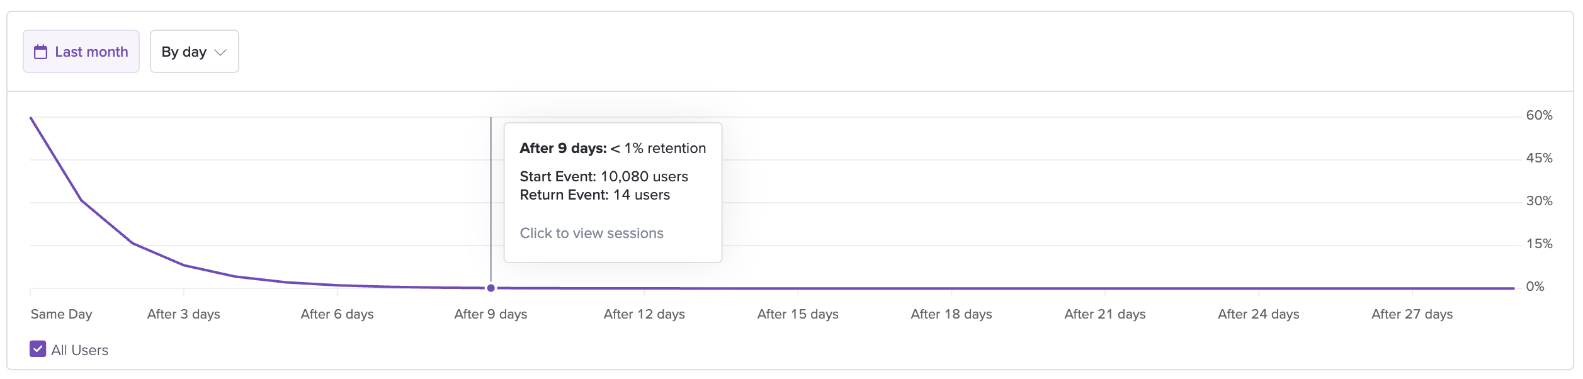Click the After 3 days axis label
Viewport: 1583px width, 379px height.
[x=183, y=314]
